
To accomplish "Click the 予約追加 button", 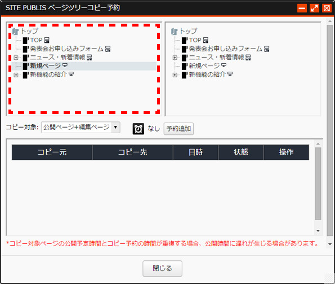I will click(178, 129).
